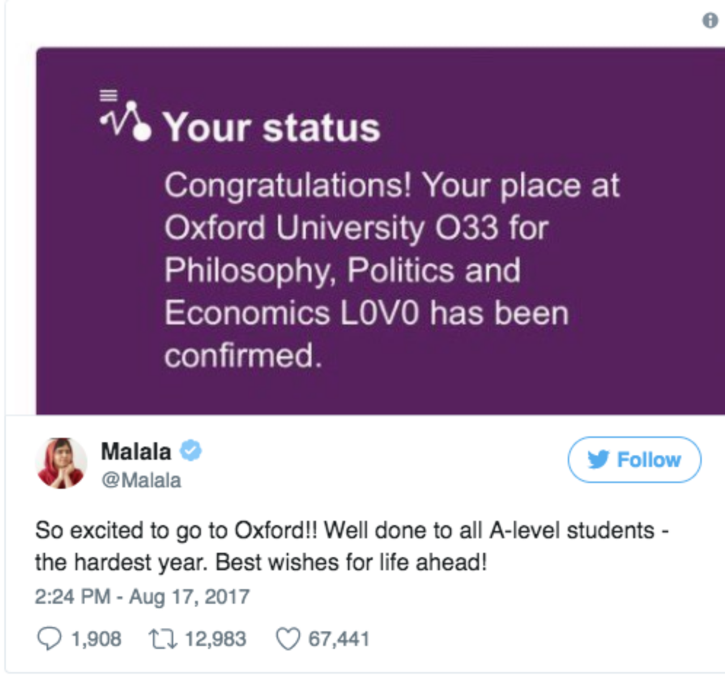Like the tweet with the heart icon

pyautogui.click(x=287, y=639)
